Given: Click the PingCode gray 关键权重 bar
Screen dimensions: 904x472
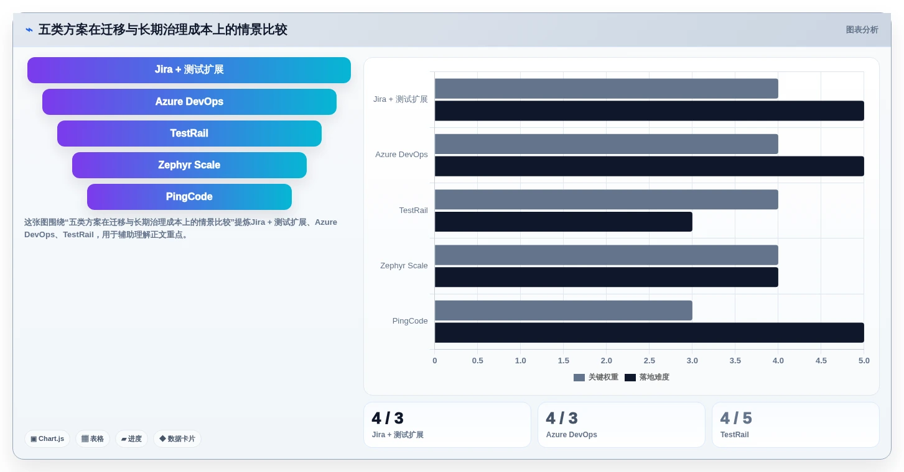Looking at the screenshot, I should click(564, 311).
